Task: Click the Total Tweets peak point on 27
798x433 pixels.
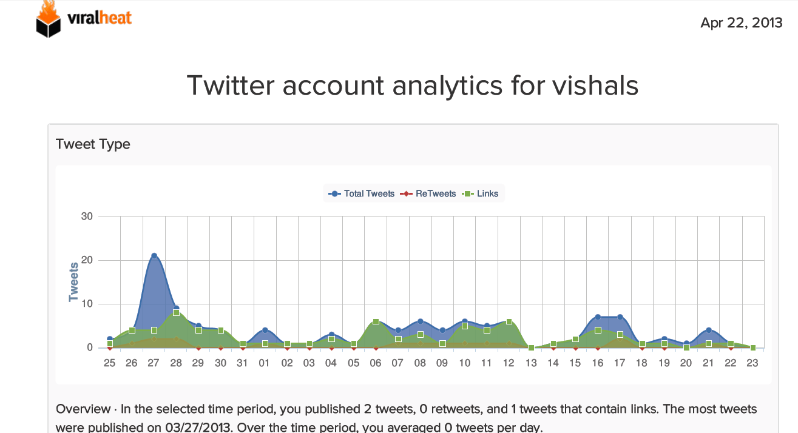Action: point(154,256)
